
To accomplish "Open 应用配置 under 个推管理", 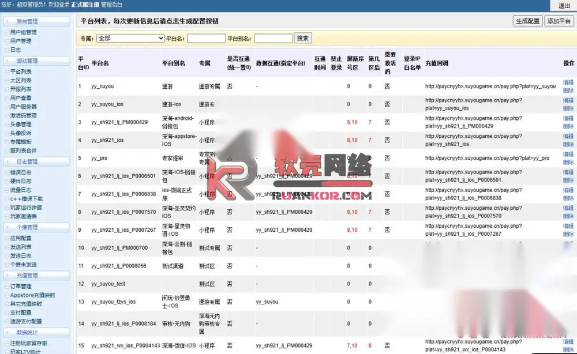I will (21, 238).
